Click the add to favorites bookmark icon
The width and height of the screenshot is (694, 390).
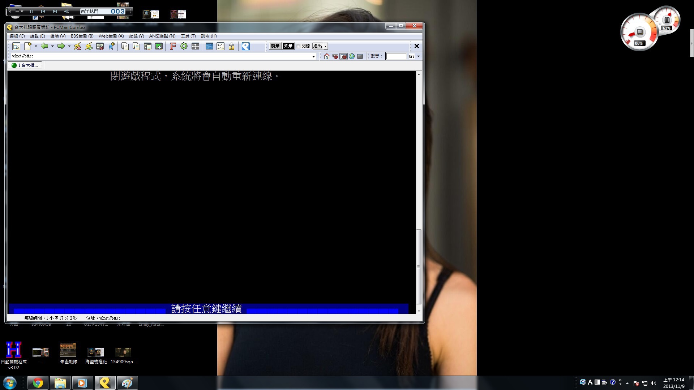tap(111, 46)
